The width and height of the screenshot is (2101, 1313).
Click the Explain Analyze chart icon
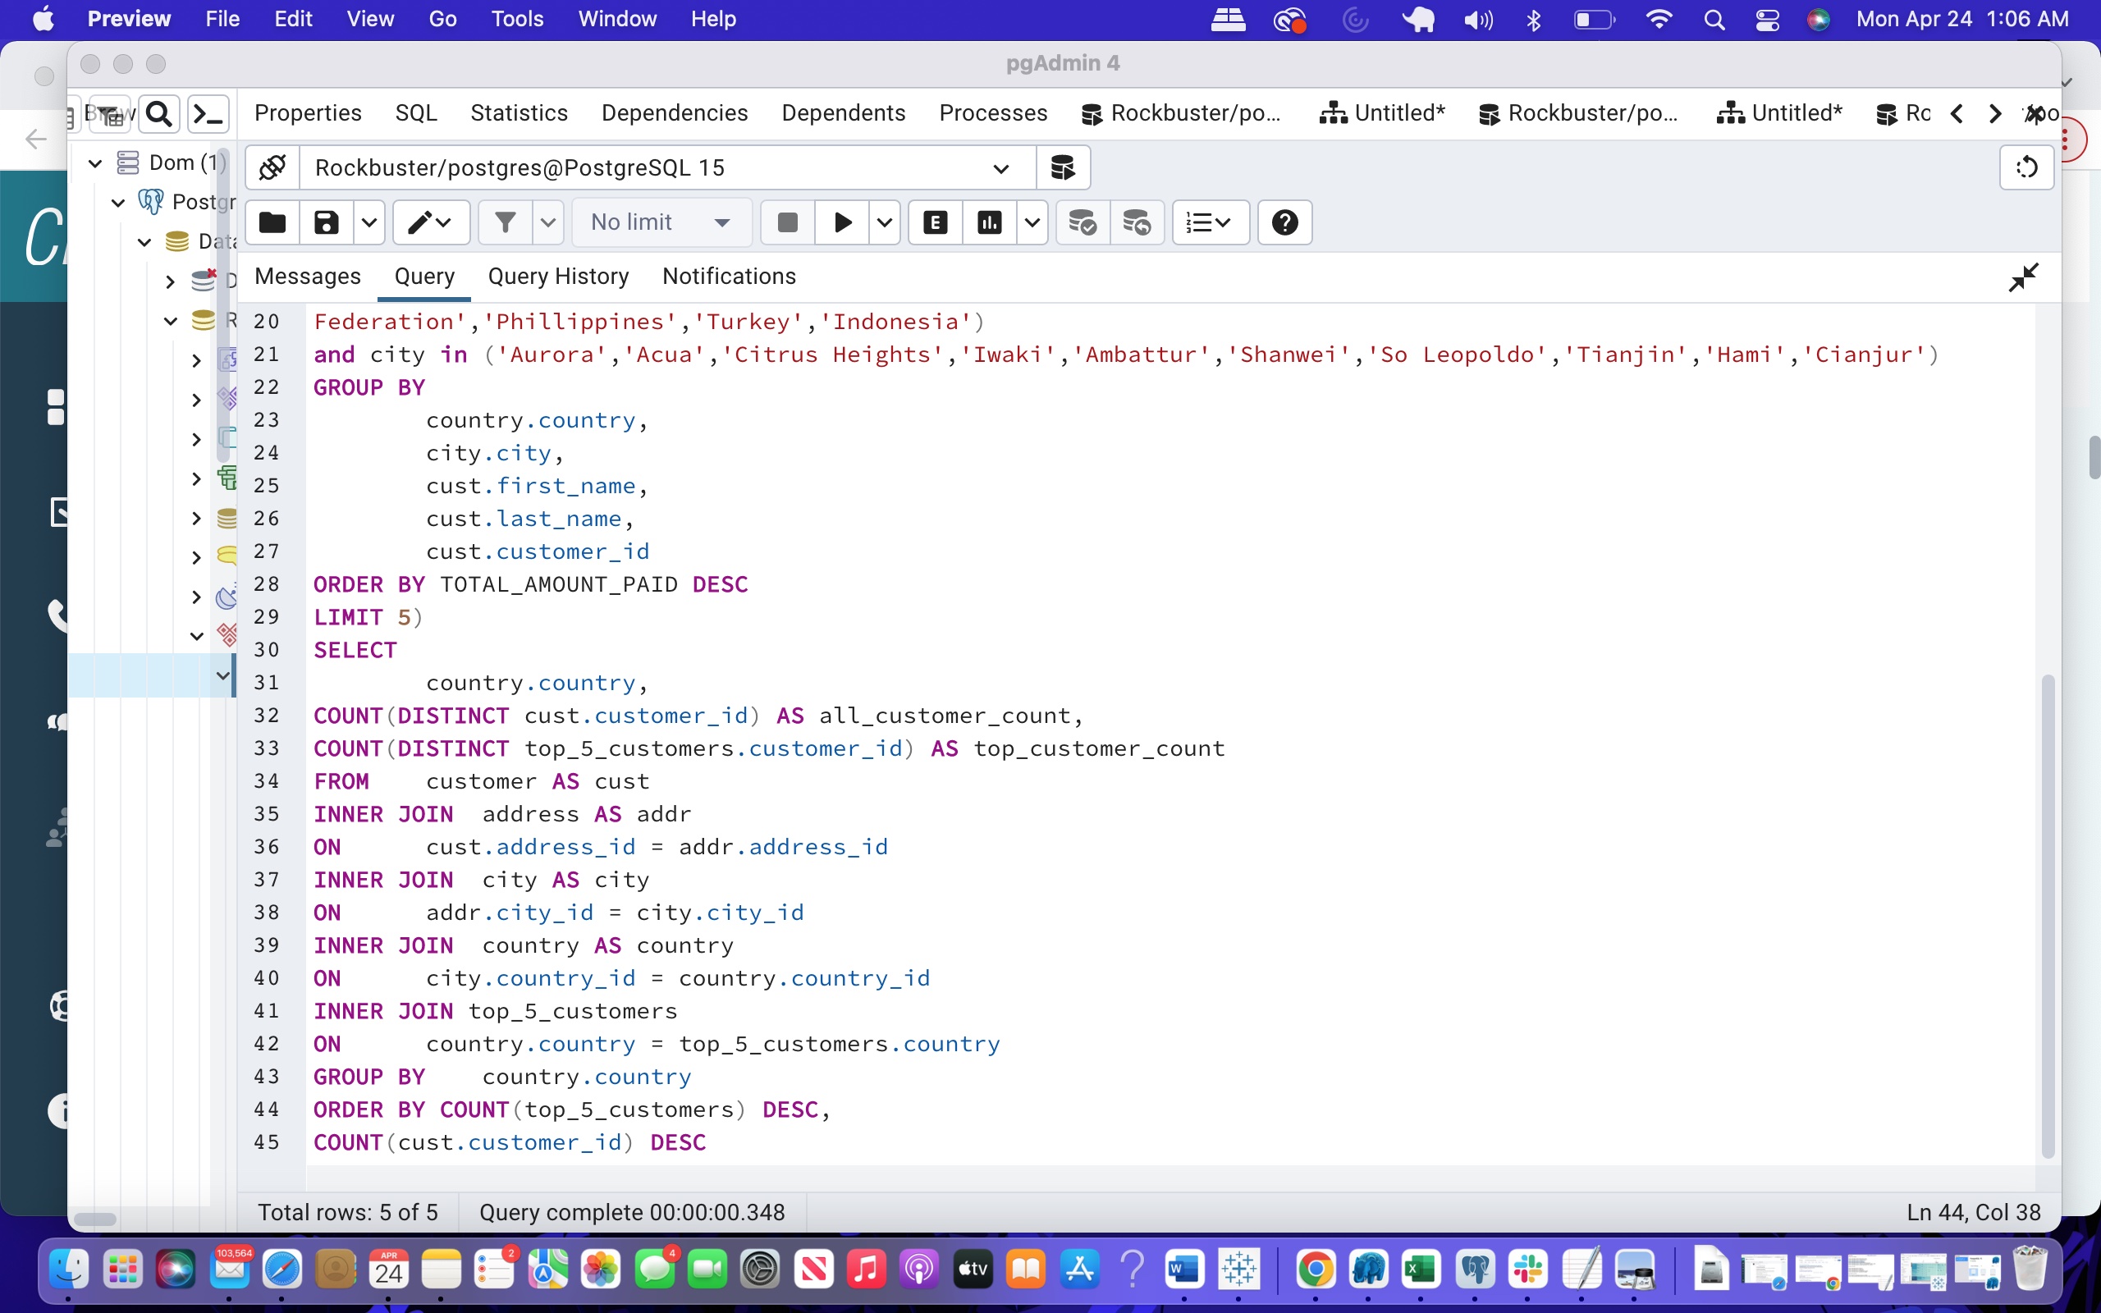click(x=989, y=222)
